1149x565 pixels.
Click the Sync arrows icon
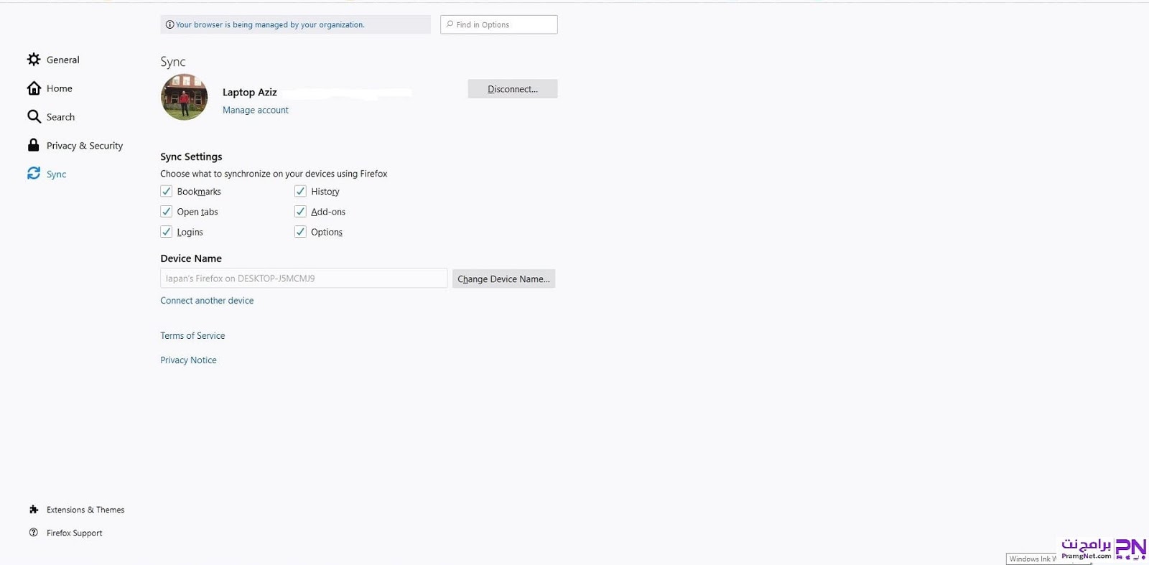click(x=34, y=174)
